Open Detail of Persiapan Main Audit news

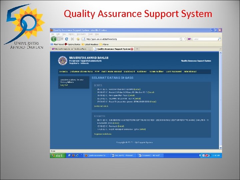[131, 95]
